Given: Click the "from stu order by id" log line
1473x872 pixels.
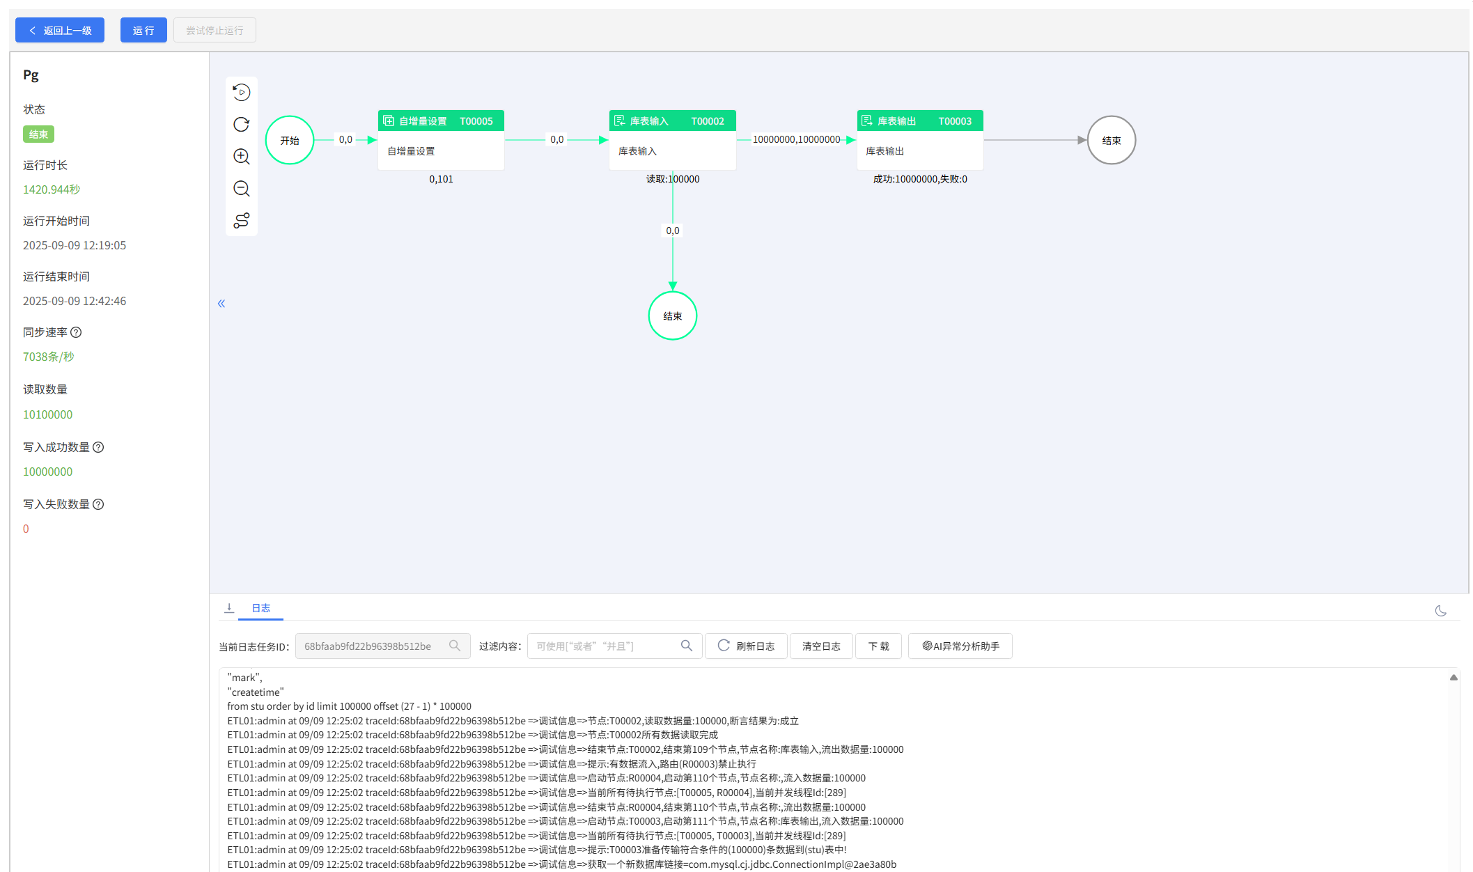Looking at the screenshot, I should click(349, 706).
